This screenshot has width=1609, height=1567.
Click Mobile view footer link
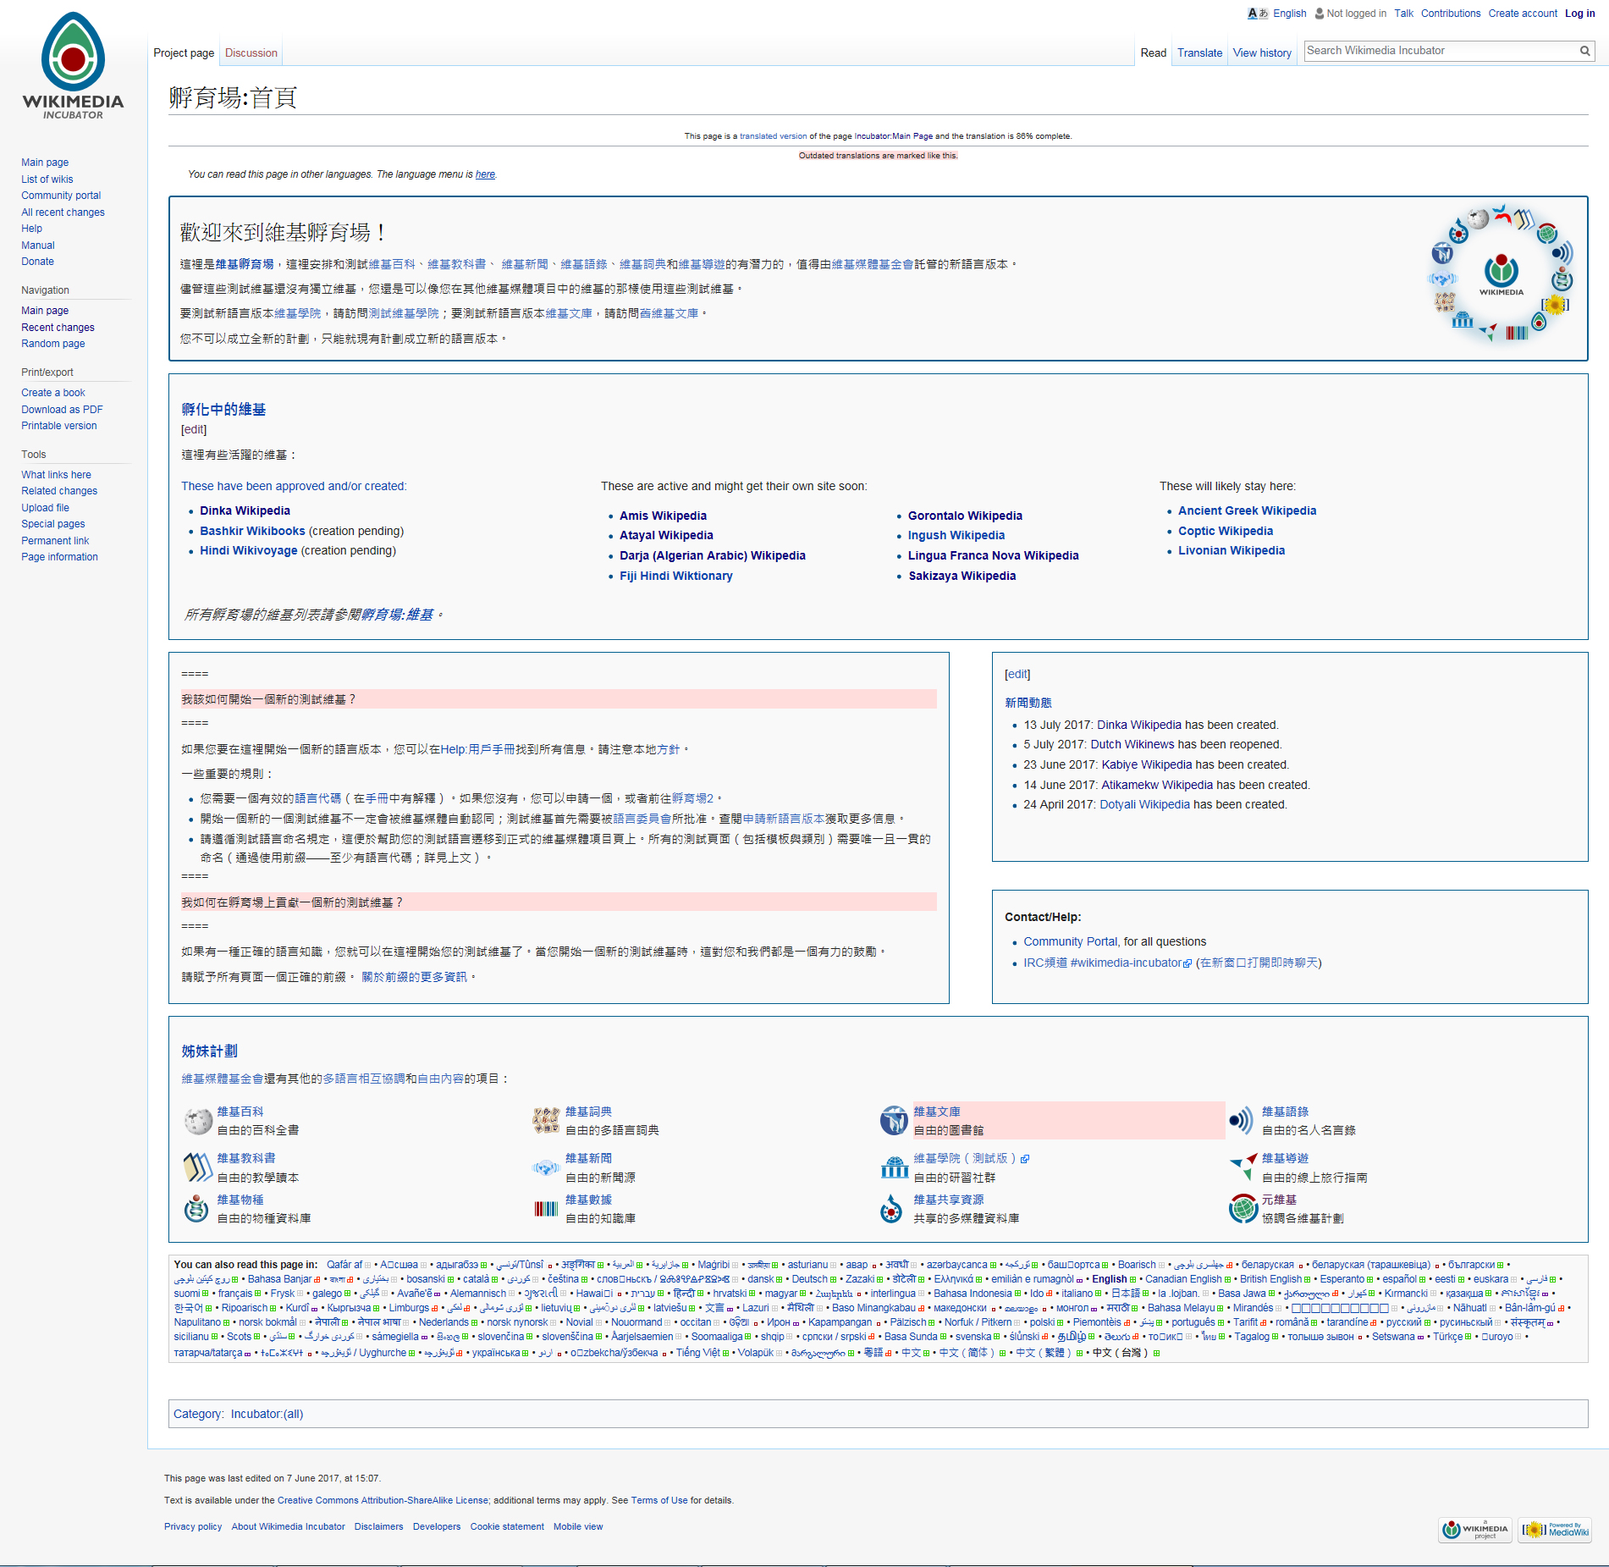click(578, 1526)
